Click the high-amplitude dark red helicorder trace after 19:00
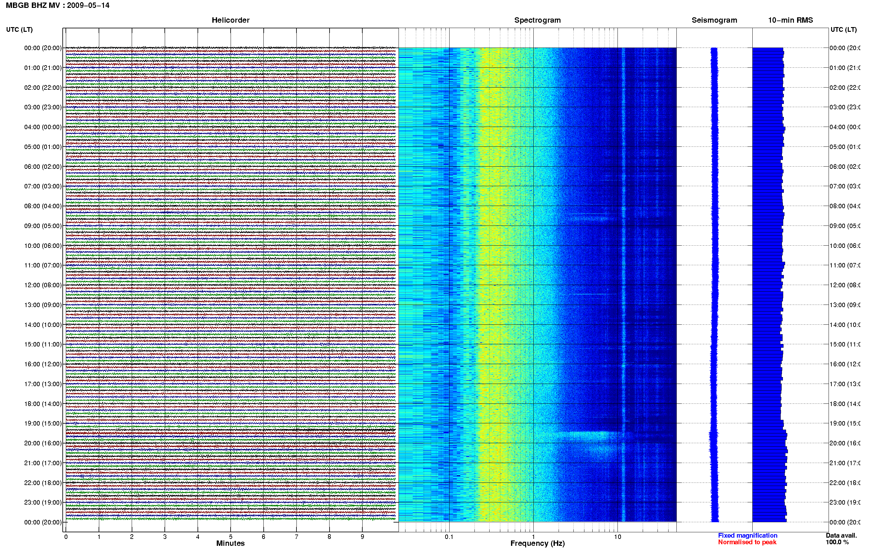Image resolution: width=896 pixels, height=560 pixels. (x=230, y=433)
